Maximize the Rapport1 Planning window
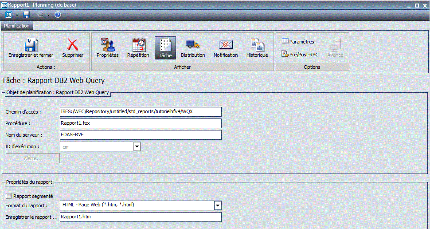 (417, 5)
